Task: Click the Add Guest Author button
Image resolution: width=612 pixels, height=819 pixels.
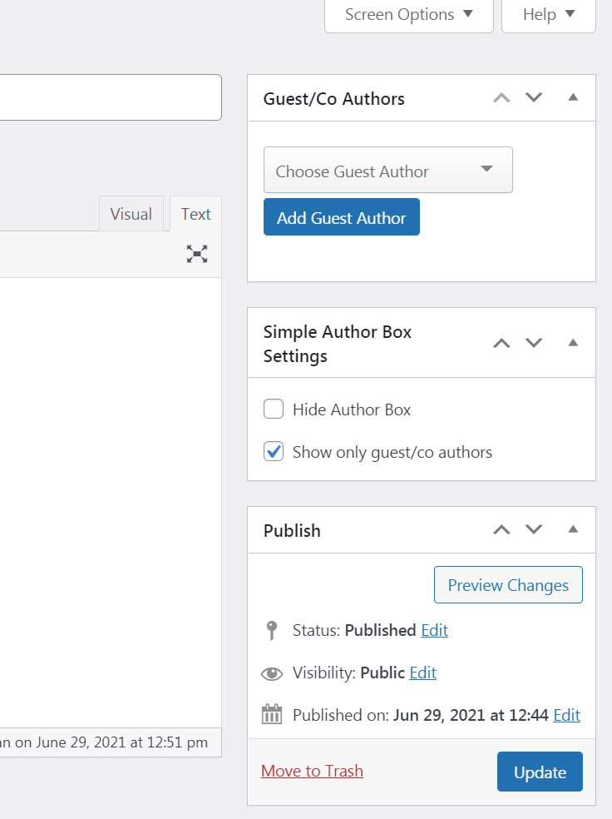Action: click(x=341, y=216)
